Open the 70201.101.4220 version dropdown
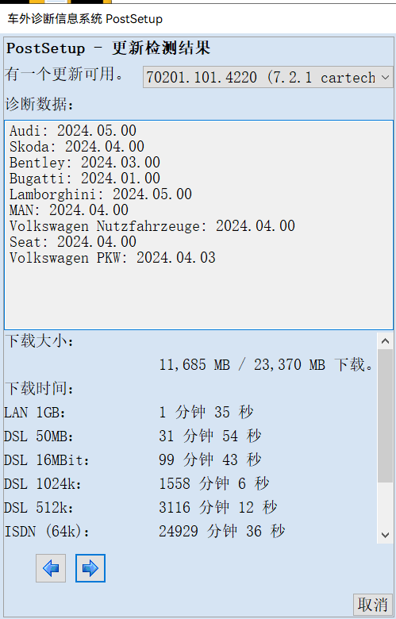 pyautogui.click(x=268, y=77)
